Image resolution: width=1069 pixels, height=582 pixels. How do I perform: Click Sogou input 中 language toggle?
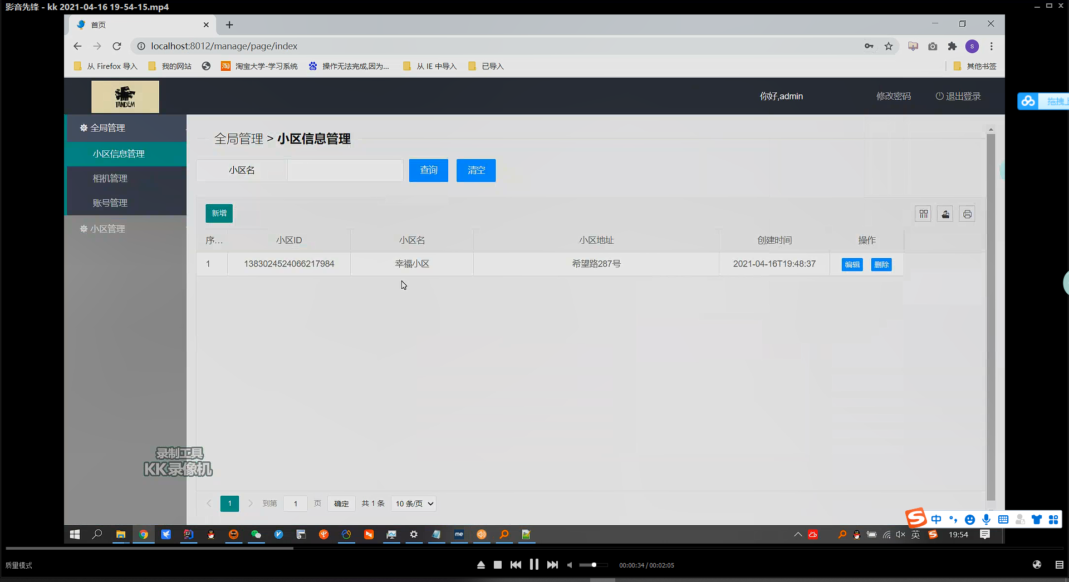pos(936,519)
